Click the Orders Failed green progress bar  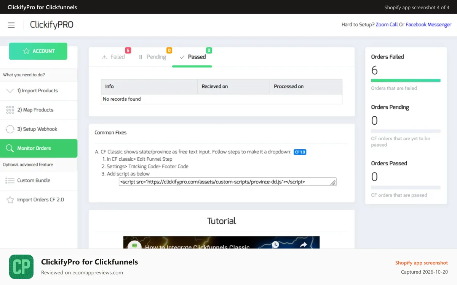tap(406, 81)
